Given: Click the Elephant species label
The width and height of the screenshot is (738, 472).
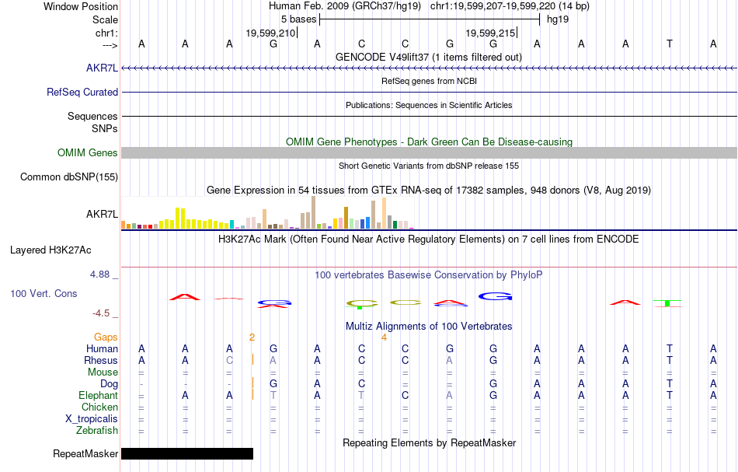Looking at the screenshot, I should click(x=98, y=395).
